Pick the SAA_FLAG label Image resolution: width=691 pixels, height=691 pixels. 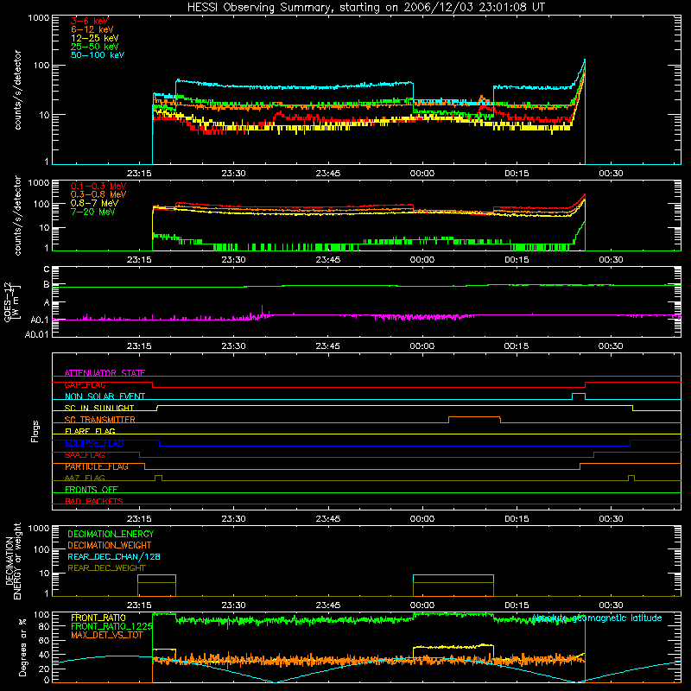85,455
